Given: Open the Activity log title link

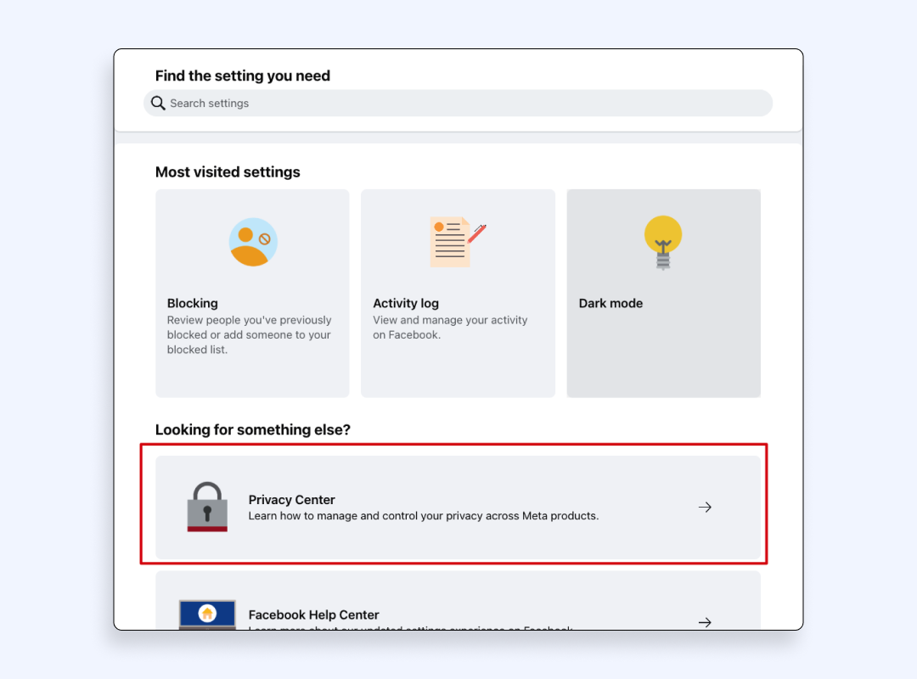Looking at the screenshot, I should point(406,303).
